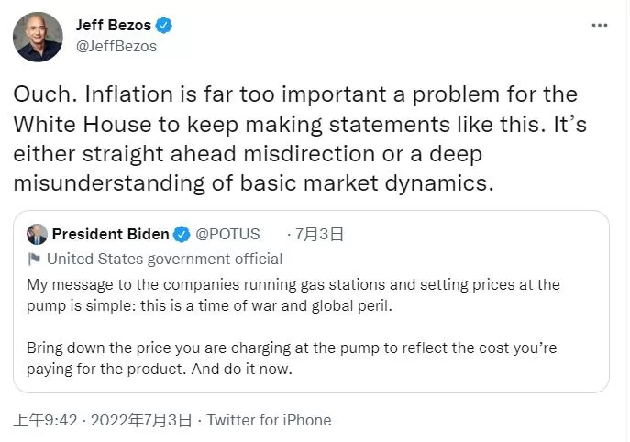Click the 上午9:42 tweet timestamp
The height and width of the screenshot is (442, 630).
45,420
